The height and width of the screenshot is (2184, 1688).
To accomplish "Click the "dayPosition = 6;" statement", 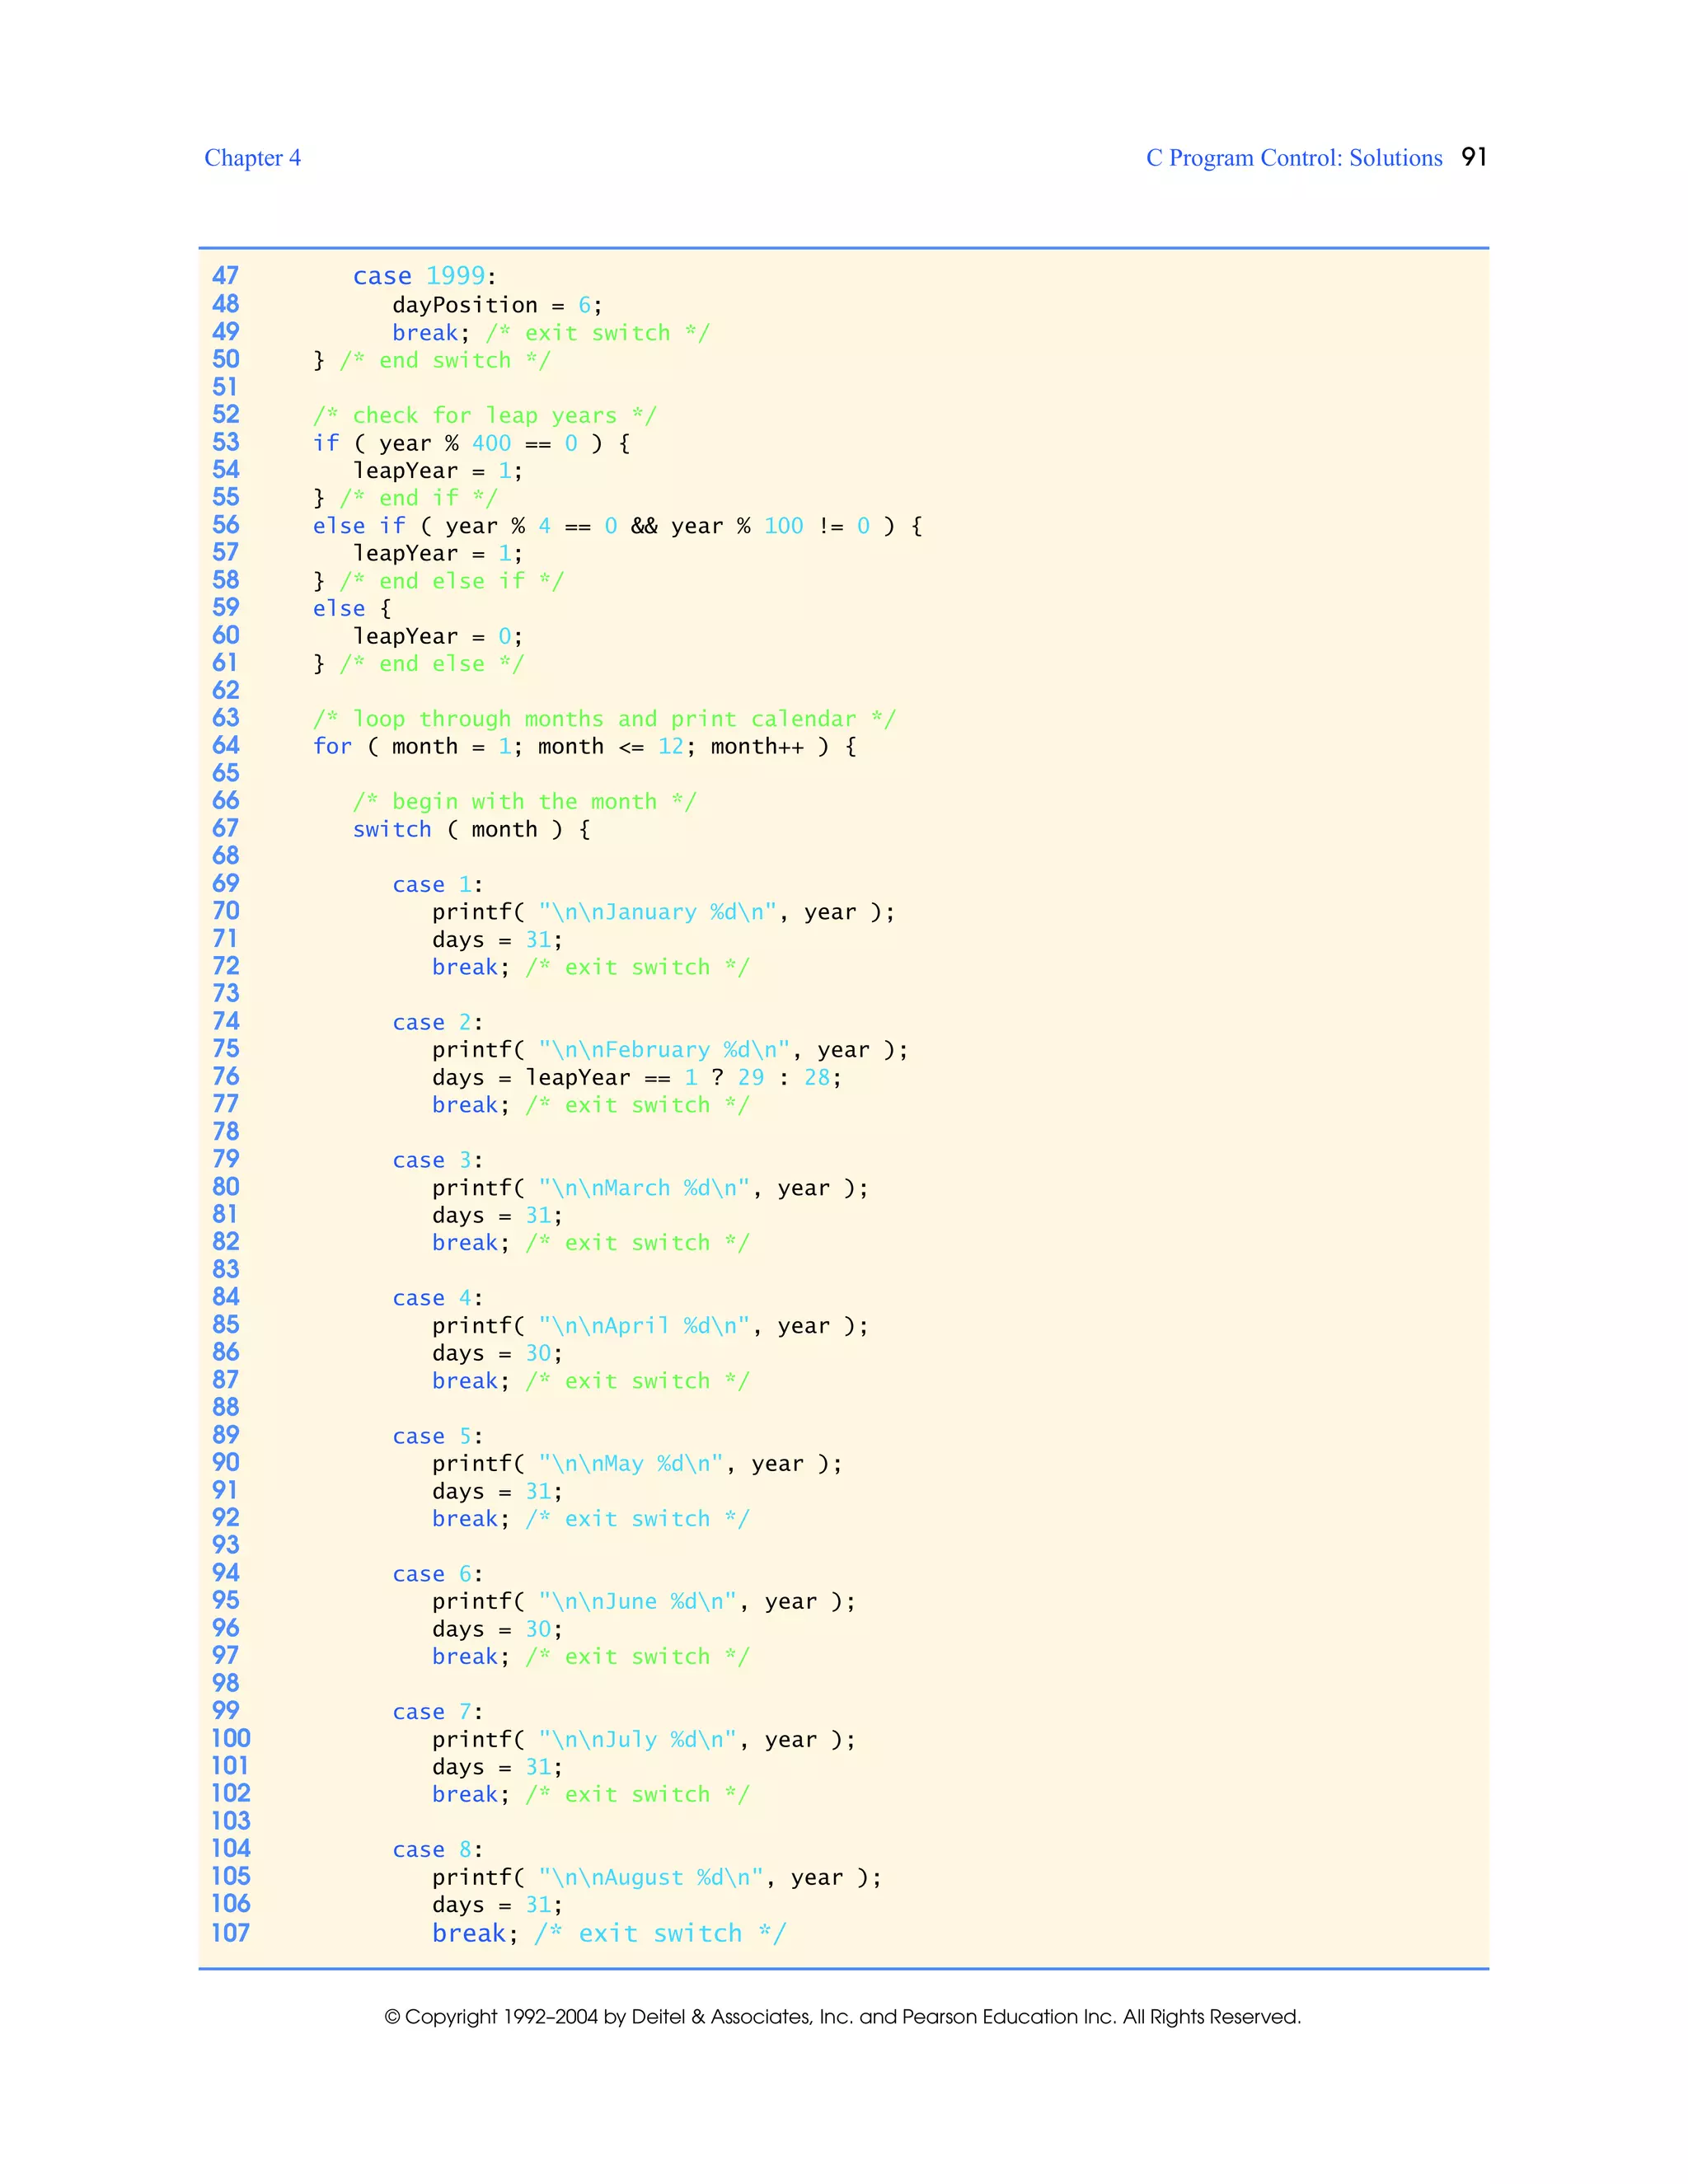I will coord(496,304).
